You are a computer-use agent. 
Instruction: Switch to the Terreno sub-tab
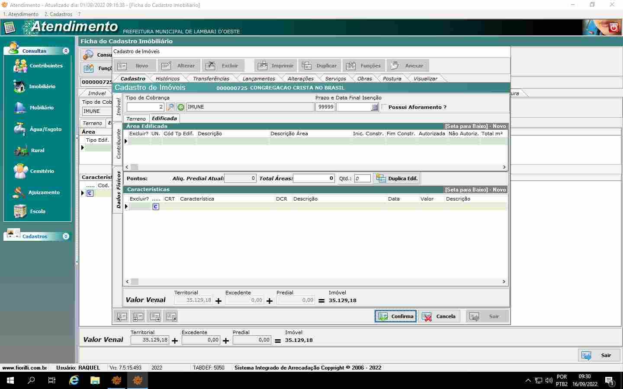[136, 119]
